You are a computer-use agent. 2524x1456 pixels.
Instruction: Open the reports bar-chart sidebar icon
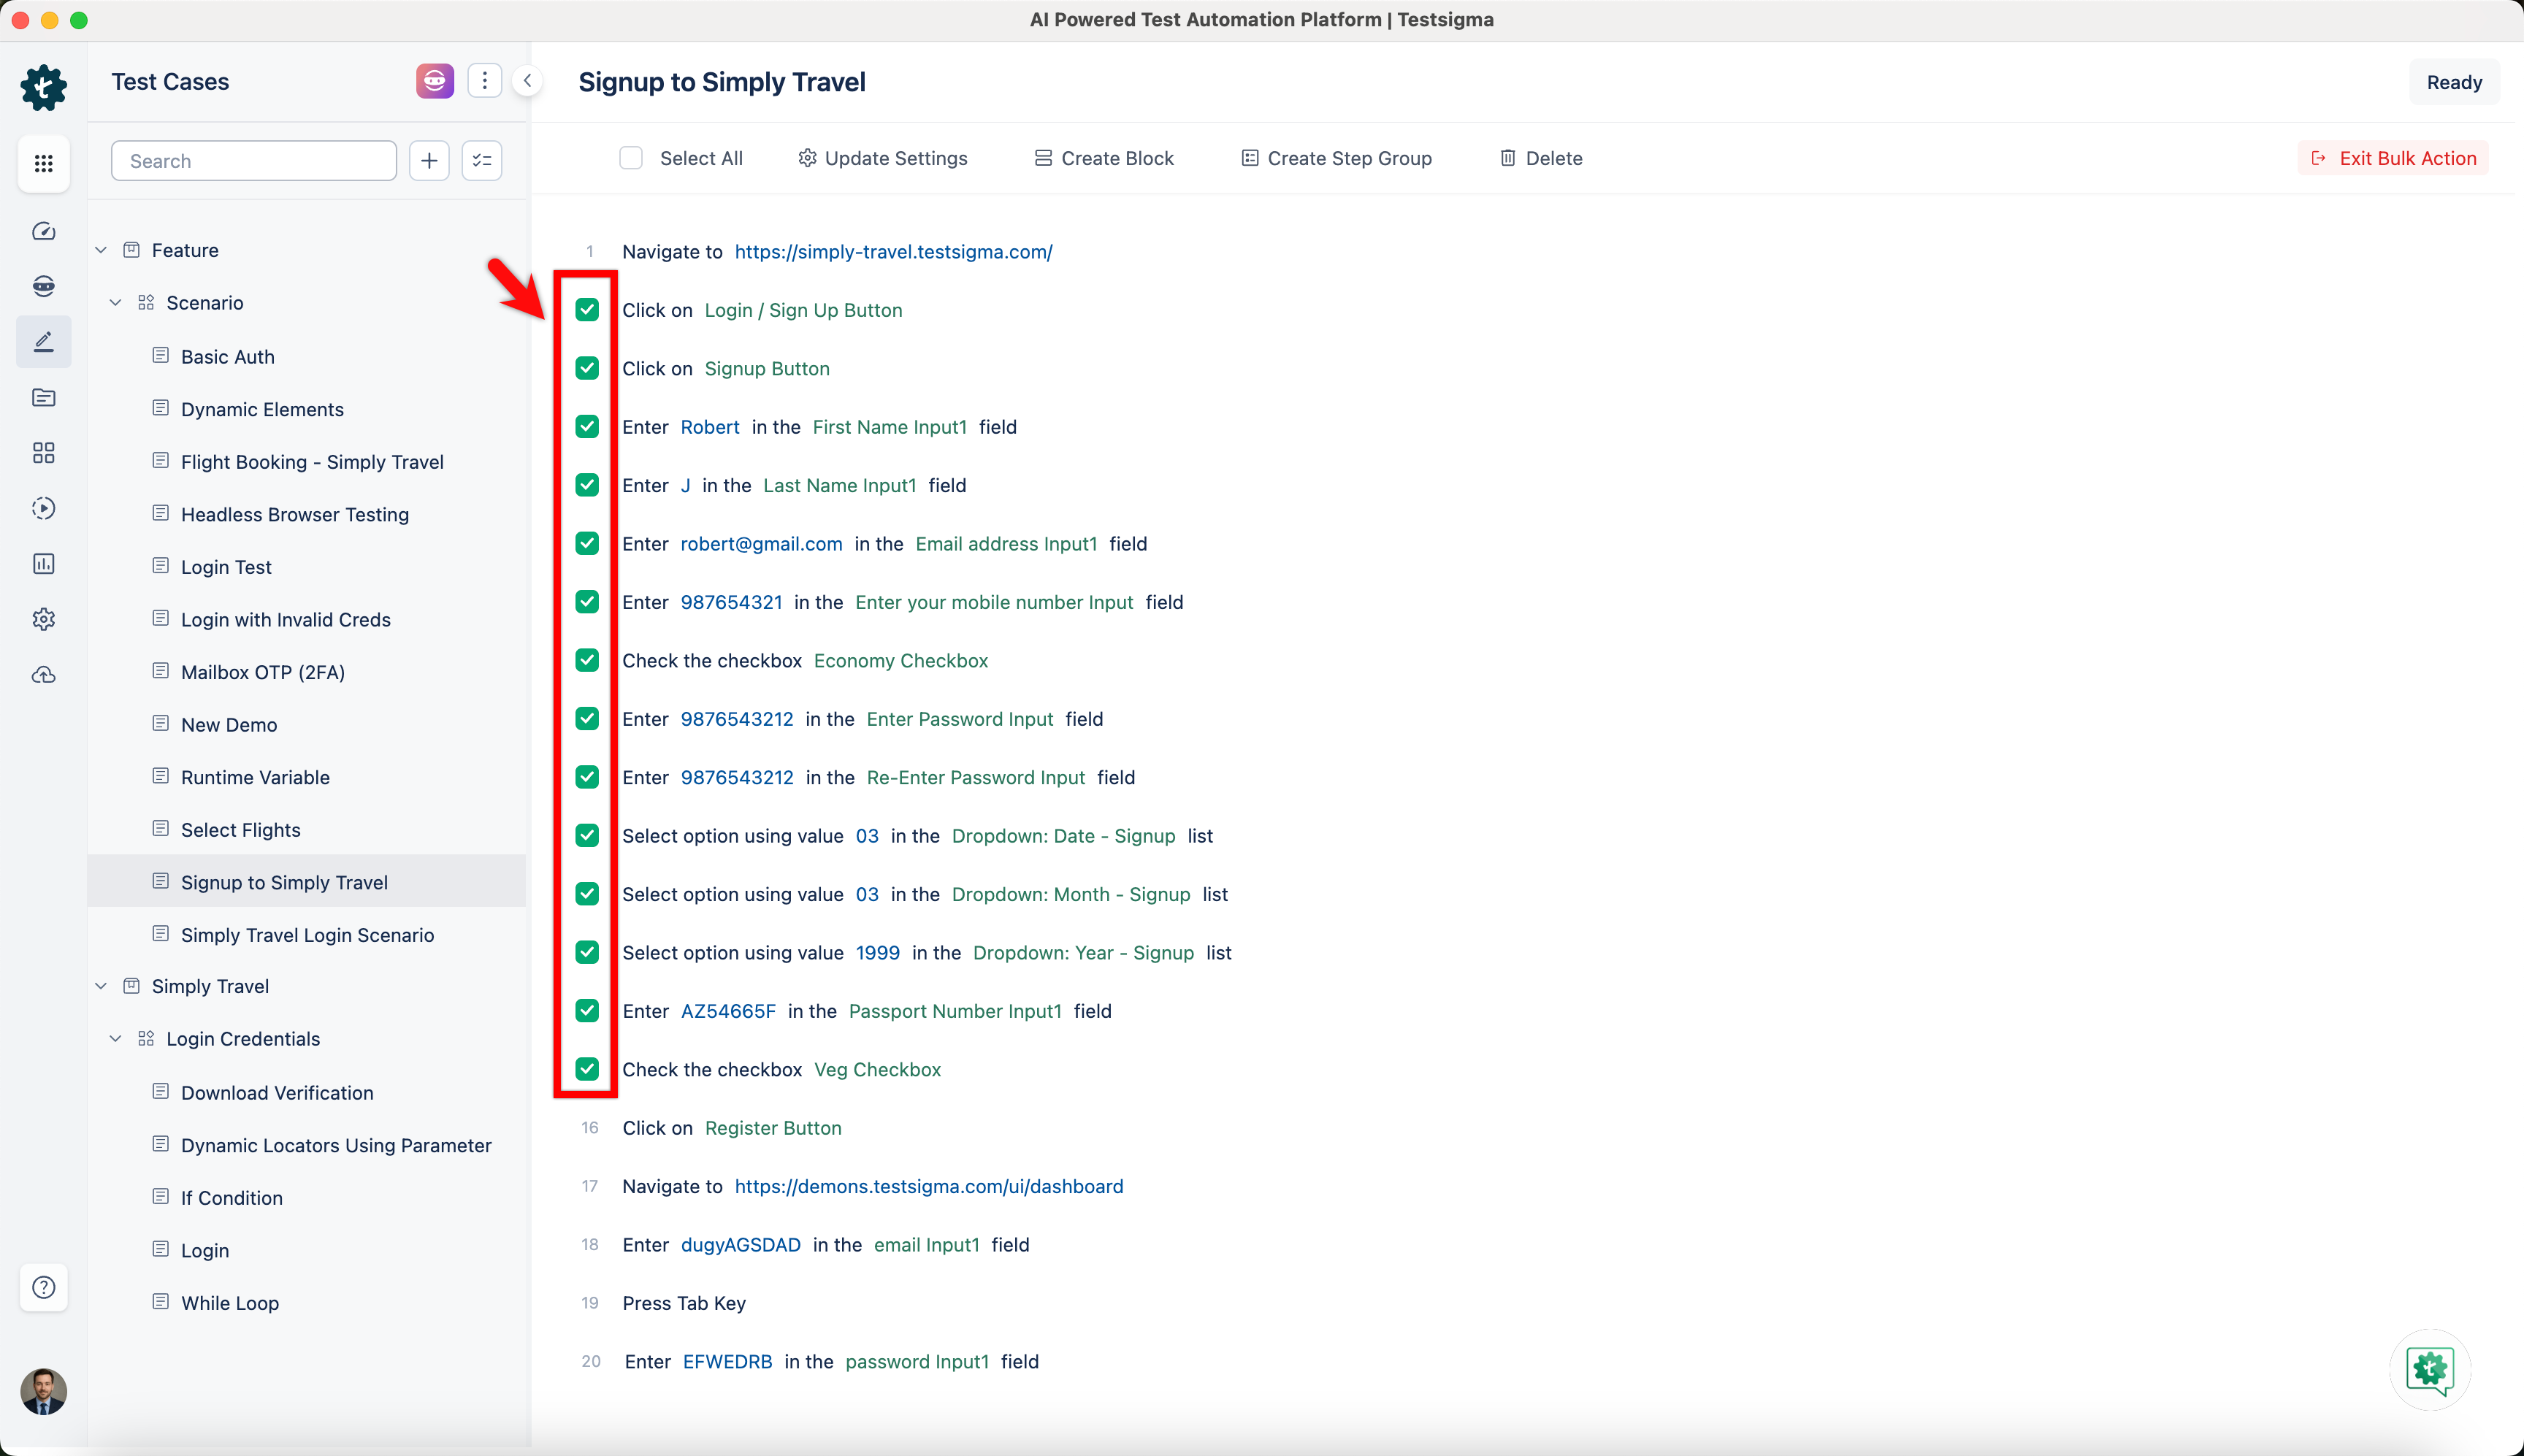44,564
